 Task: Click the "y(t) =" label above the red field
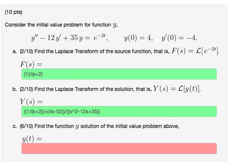point(32,139)
